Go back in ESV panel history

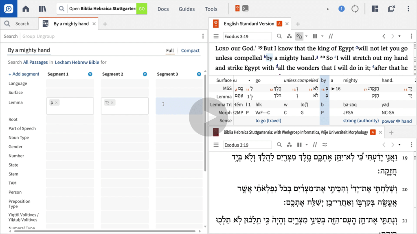(384, 36)
